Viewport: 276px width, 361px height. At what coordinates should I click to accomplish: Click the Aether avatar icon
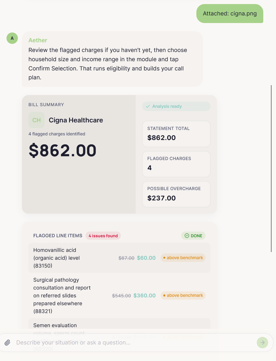tap(12, 38)
